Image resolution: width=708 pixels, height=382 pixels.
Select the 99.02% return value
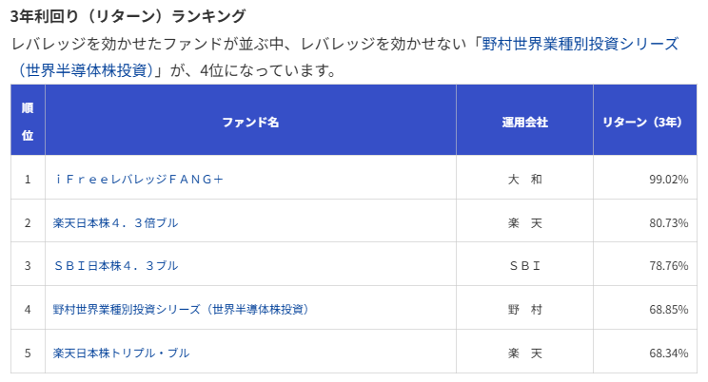coord(668,179)
